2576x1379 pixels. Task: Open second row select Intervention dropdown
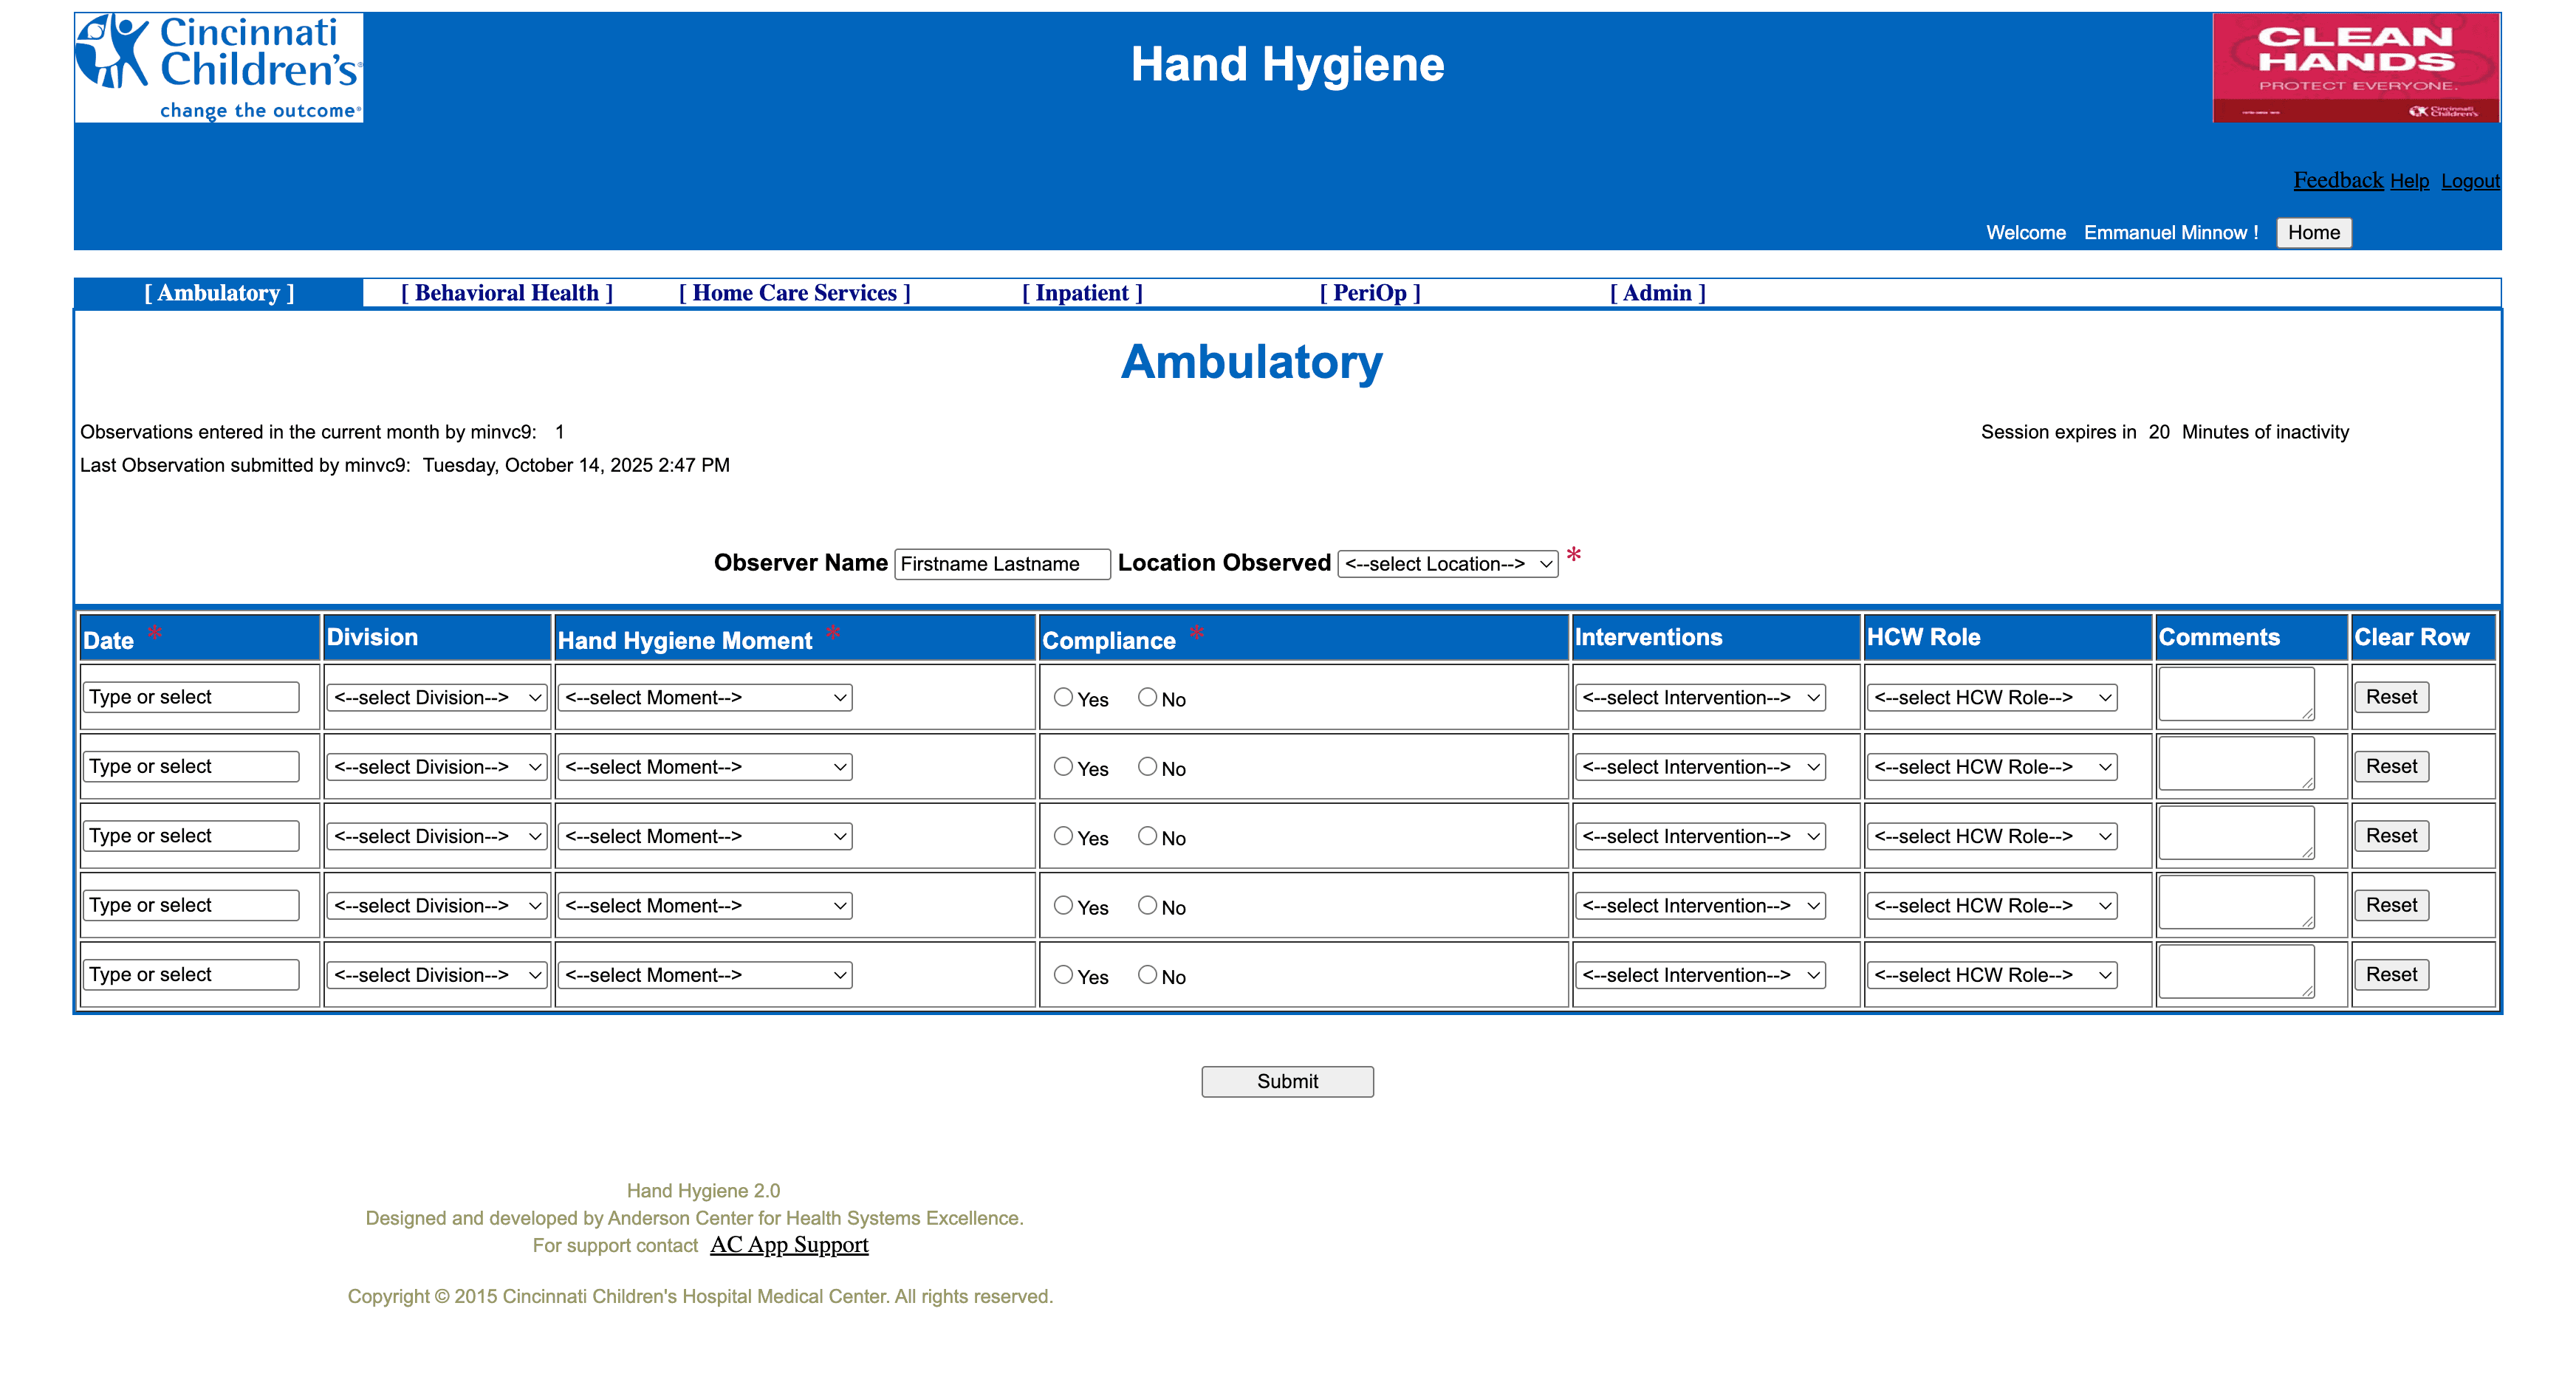(x=1700, y=768)
